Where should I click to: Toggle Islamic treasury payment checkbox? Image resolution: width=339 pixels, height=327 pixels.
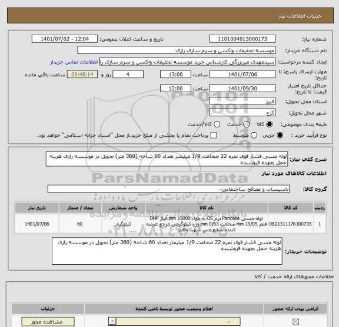214,136
